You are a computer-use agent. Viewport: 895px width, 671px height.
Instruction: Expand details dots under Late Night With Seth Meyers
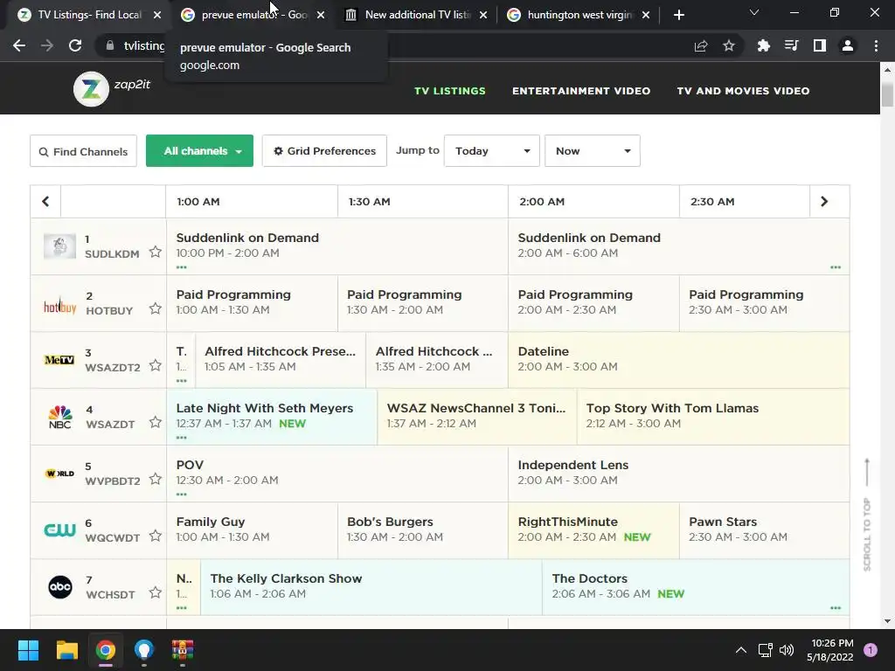tap(182, 438)
